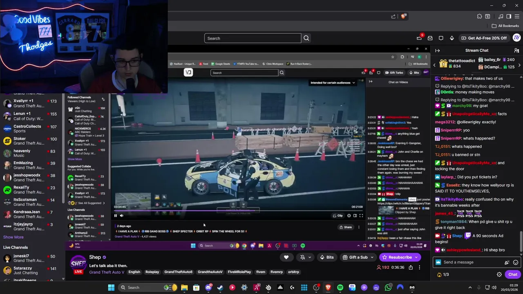523x294 pixels.
Task: Open the chat celebration party icon
Action: (x=507, y=262)
